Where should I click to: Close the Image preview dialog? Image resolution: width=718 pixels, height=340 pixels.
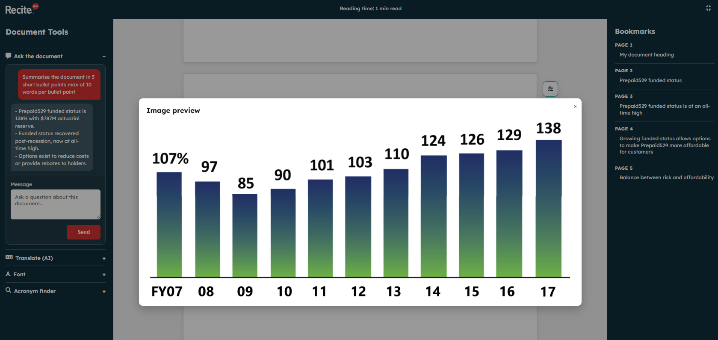tap(575, 106)
